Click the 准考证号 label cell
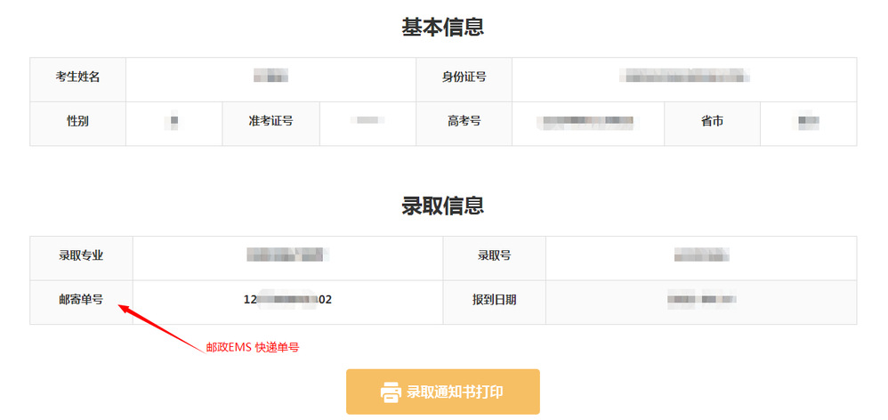The image size is (888, 420). [270, 120]
